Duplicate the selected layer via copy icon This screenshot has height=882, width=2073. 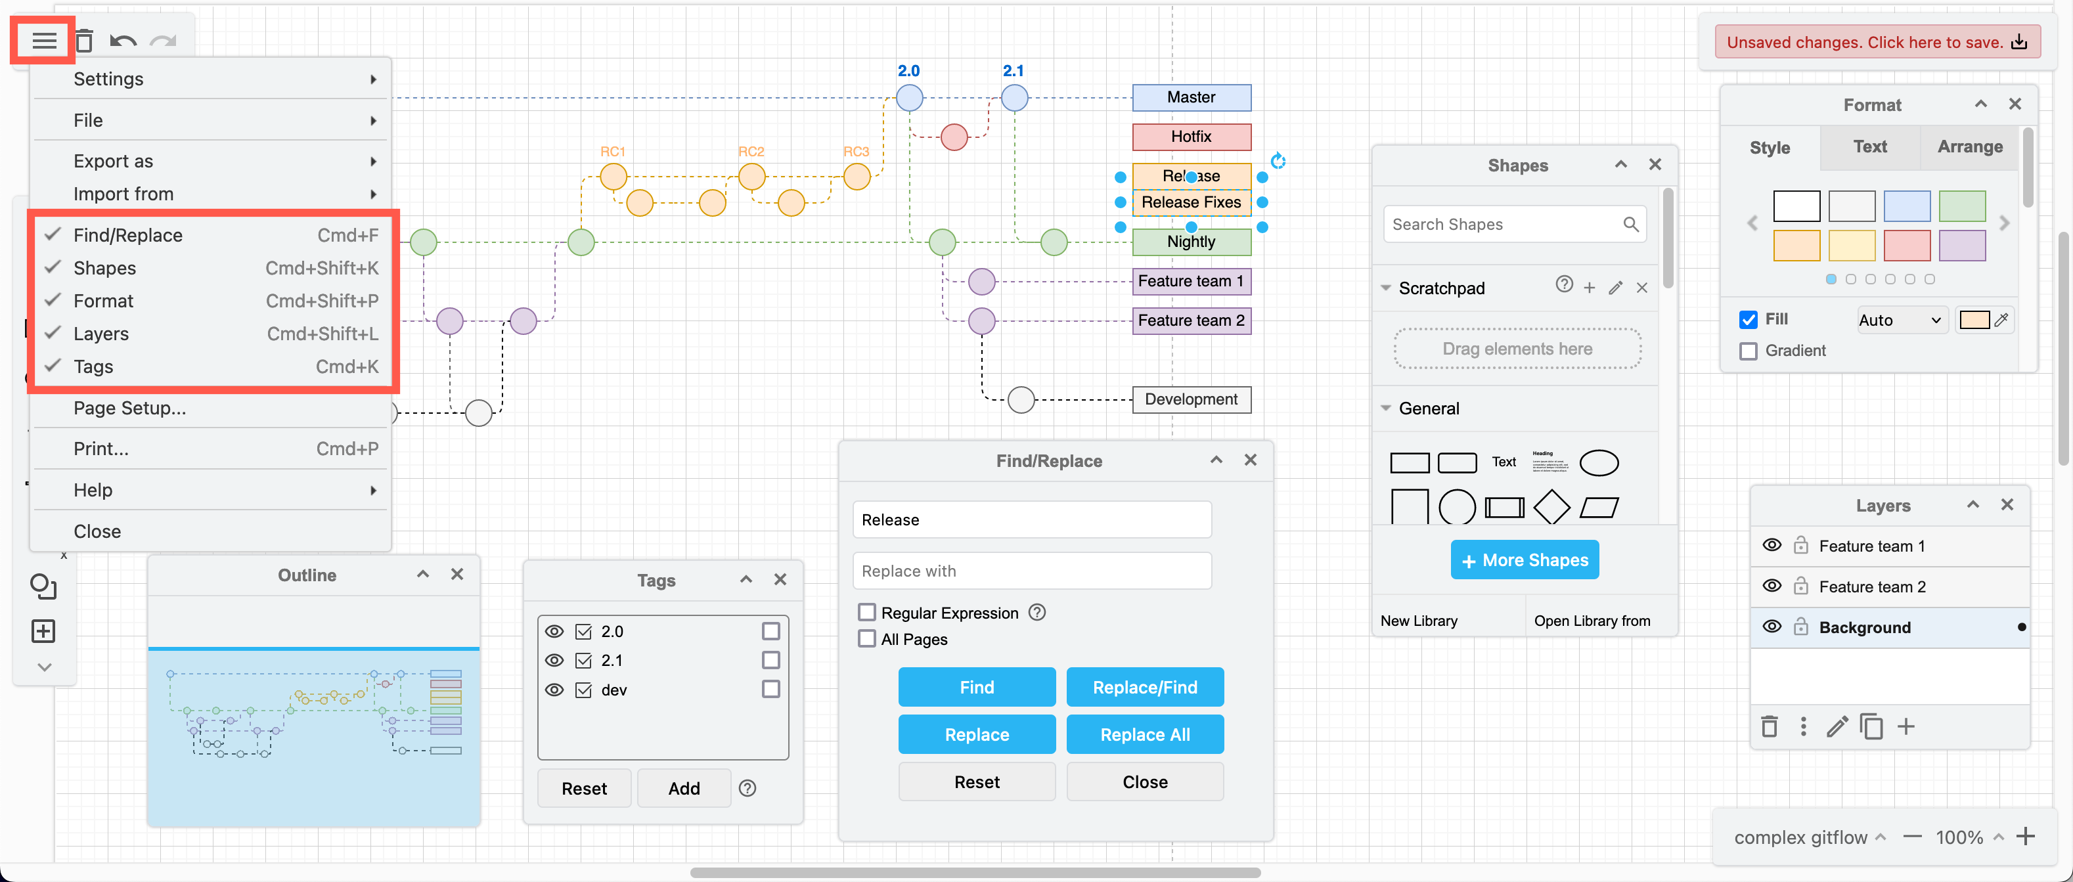pyautogui.click(x=1872, y=727)
